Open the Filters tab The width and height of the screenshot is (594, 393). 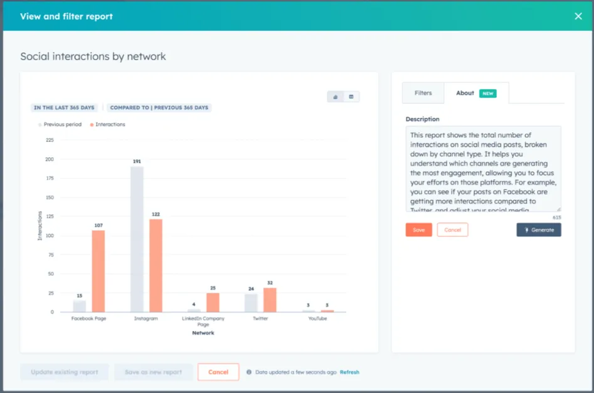(x=423, y=93)
